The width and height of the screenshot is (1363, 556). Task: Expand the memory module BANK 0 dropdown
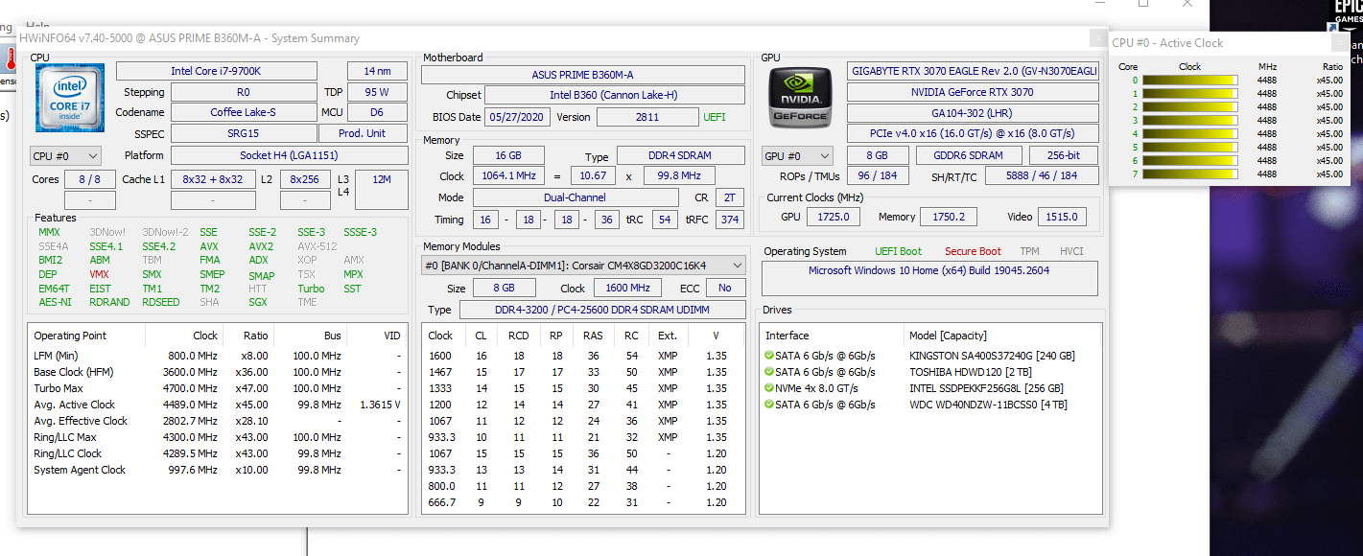click(583, 265)
